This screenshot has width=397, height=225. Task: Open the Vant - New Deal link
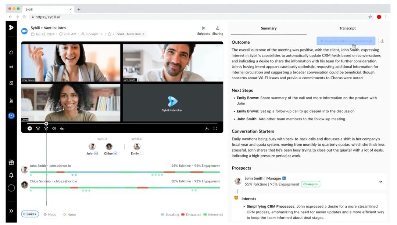(x=130, y=34)
